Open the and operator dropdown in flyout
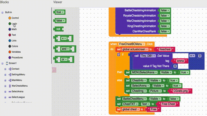 tap(65, 49)
